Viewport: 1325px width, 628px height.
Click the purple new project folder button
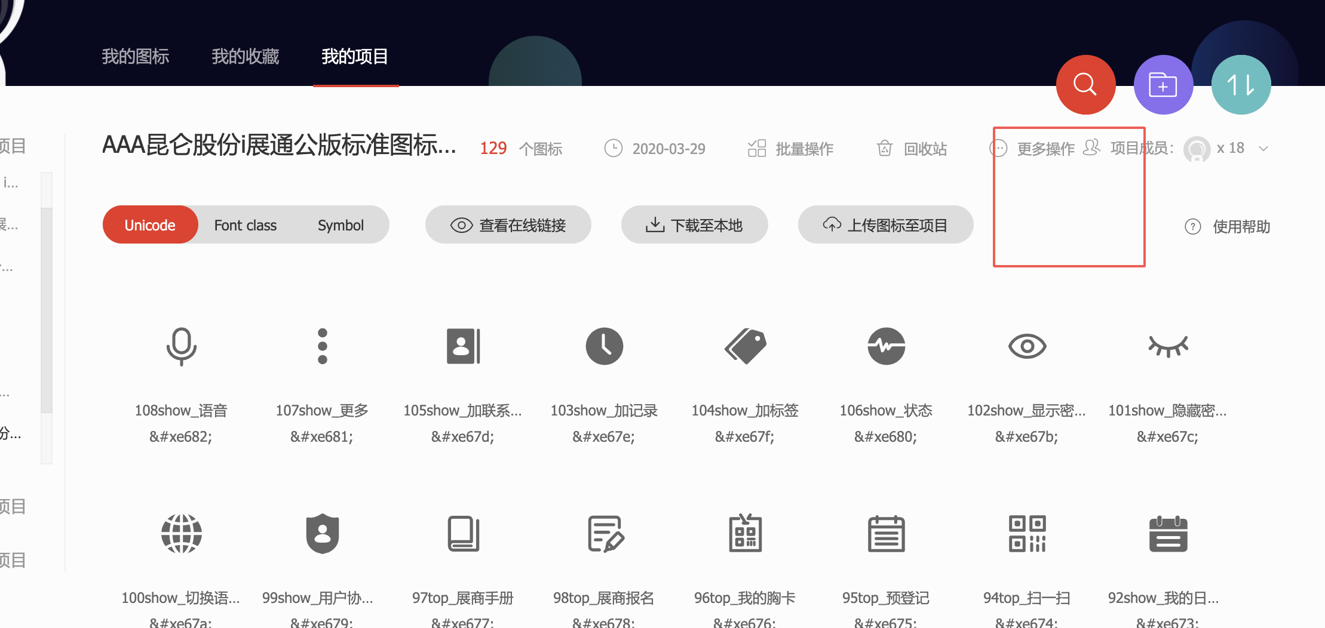tap(1163, 85)
